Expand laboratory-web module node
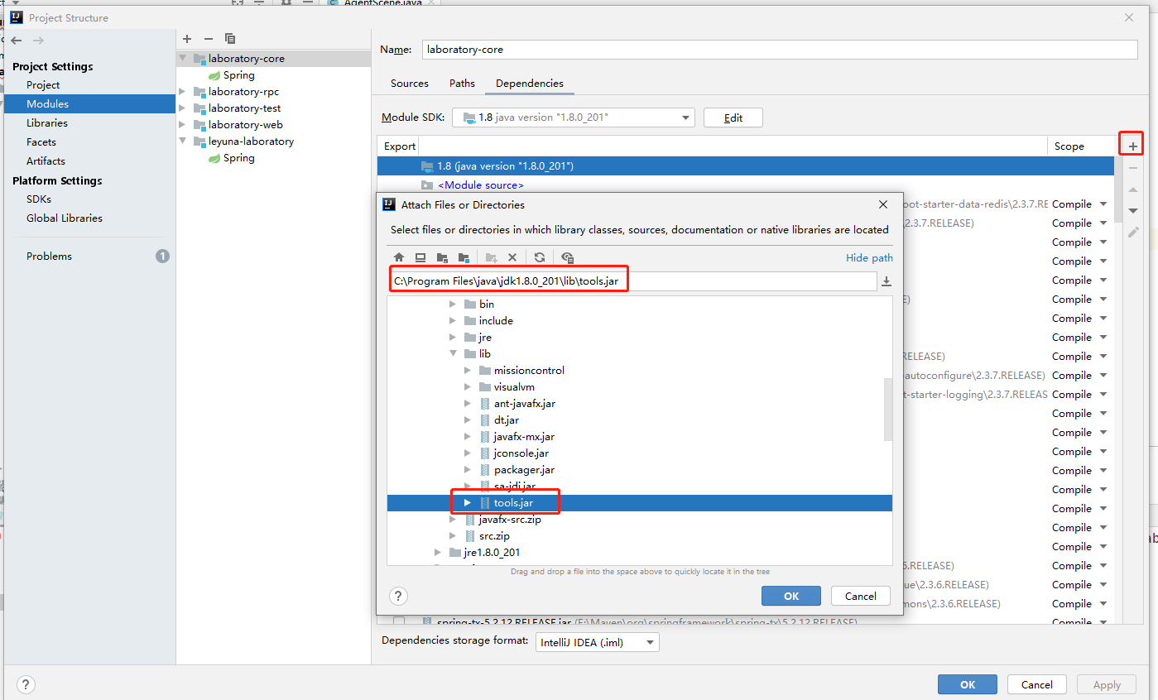The height and width of the screenshot is (700, 1158). (x=183, y=125)
